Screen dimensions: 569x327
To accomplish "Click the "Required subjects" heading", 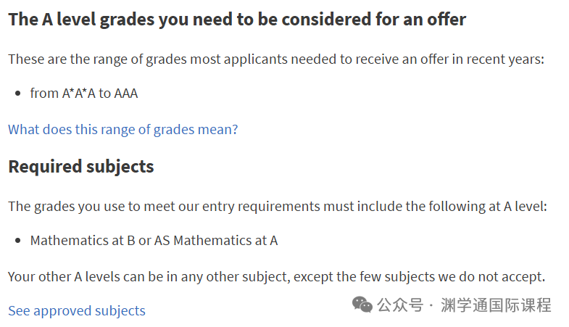I will pos(81,167).
